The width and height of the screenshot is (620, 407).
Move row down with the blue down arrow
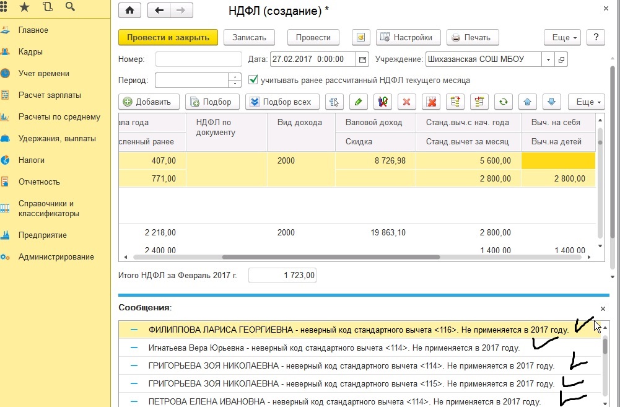tap(552, 102)
